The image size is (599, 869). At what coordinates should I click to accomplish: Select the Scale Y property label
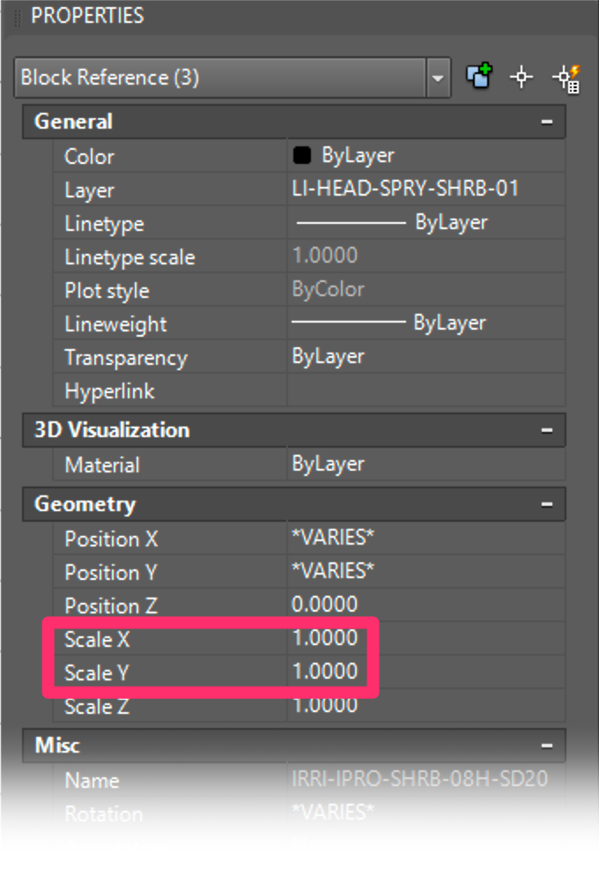coord(96,673)
